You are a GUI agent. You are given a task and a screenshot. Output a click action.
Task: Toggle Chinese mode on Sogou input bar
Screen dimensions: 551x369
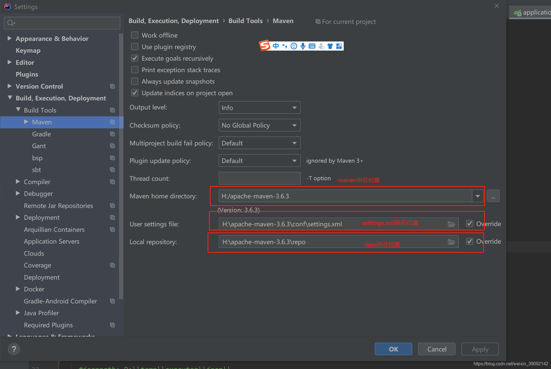(x=276, y=46)
